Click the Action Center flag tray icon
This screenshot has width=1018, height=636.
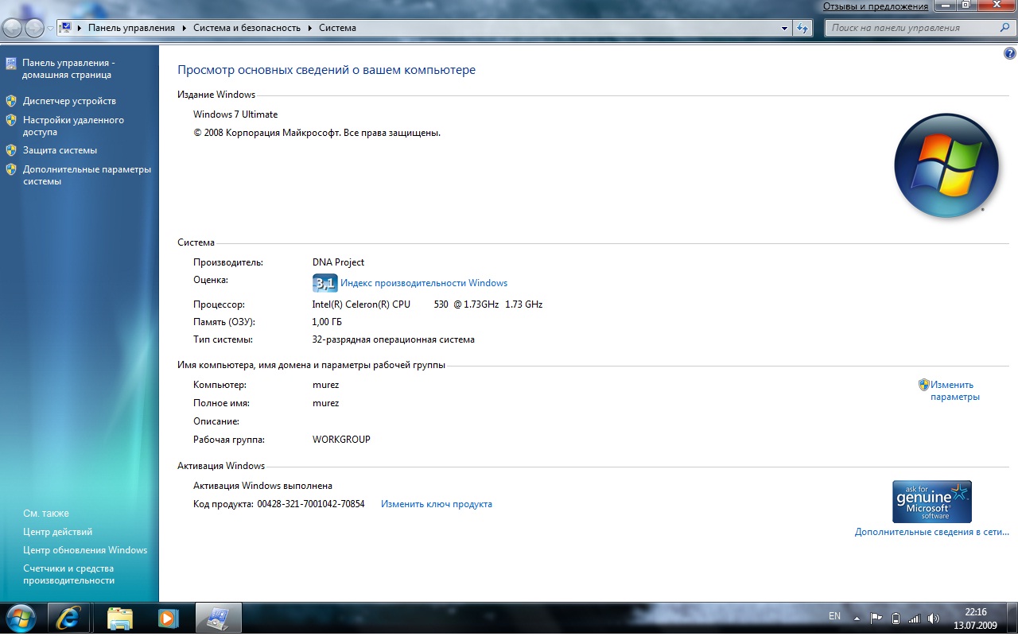point(876,618)
